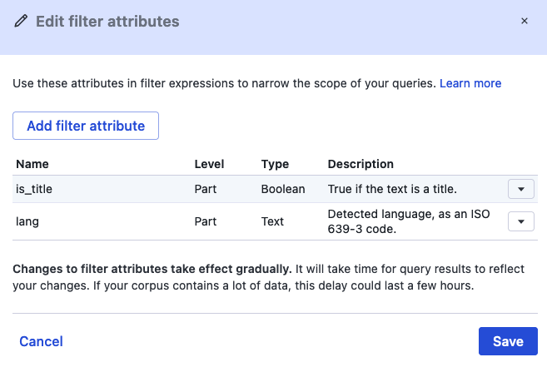
Task: Click the Part level cell in is_title row
Action: tap(206, 189)
